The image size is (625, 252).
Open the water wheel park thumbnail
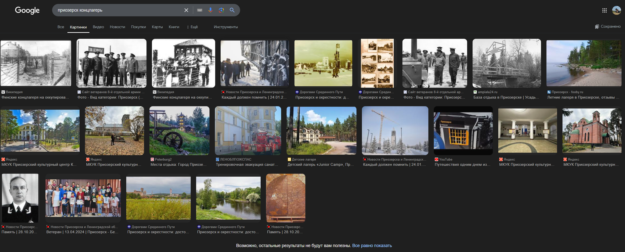179,131
